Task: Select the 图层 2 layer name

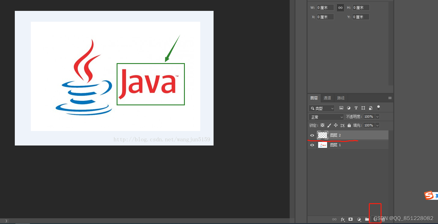Action: (x=335, y=135)
